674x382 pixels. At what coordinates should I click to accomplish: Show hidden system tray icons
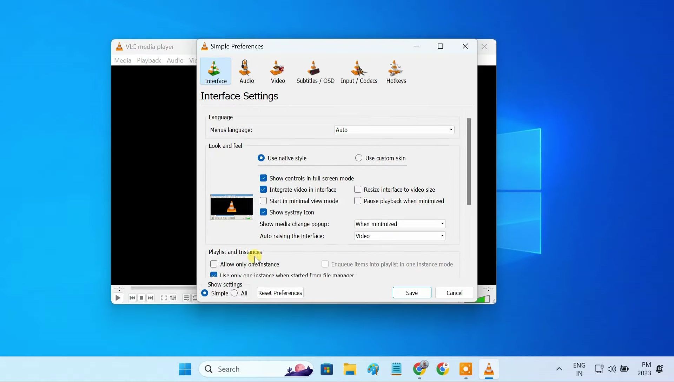pos(559,369)
